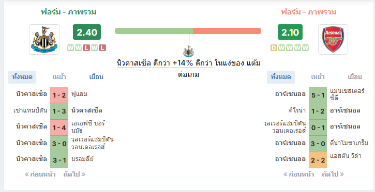Switch to Newcastle's เยือน tab
Screen dimensions: 375x192
click(96, 77)
